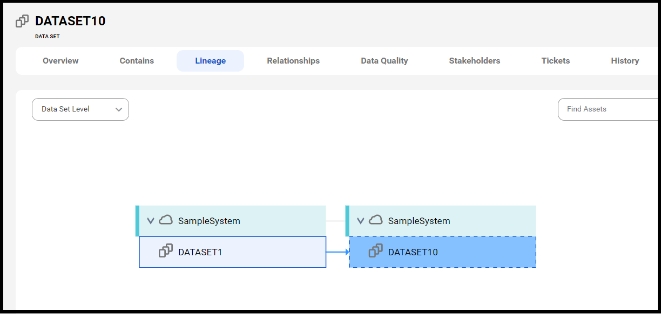The width and height of the screenshot is (661, 314).
Task: Click the left SampleSystem header label
Action: (x=209, y=221)
